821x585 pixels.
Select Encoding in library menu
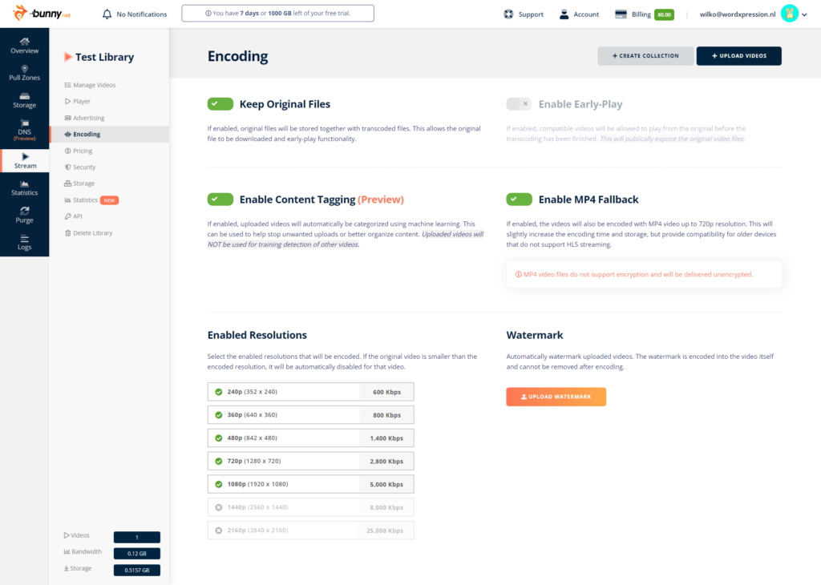pos(109,134)
